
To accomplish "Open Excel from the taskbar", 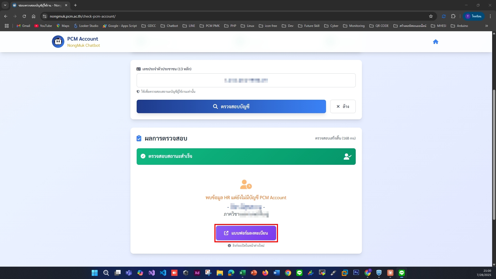I will click(x=242, y=273).
